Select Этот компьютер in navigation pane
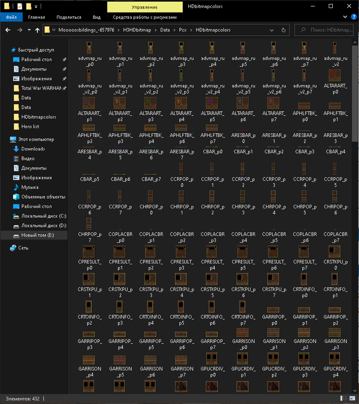The width and height of the screenshot is (359, 404). point(36,139)
